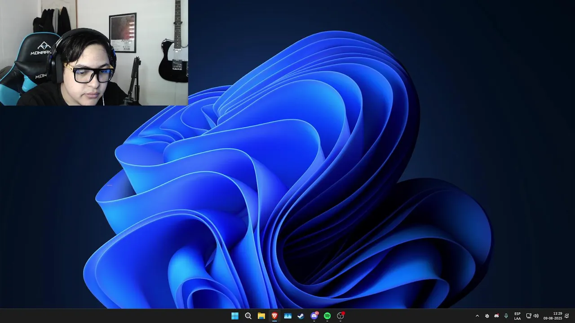Open Spotify from the taskbar
The image size is (575, 323).
(x=327, y=316)
